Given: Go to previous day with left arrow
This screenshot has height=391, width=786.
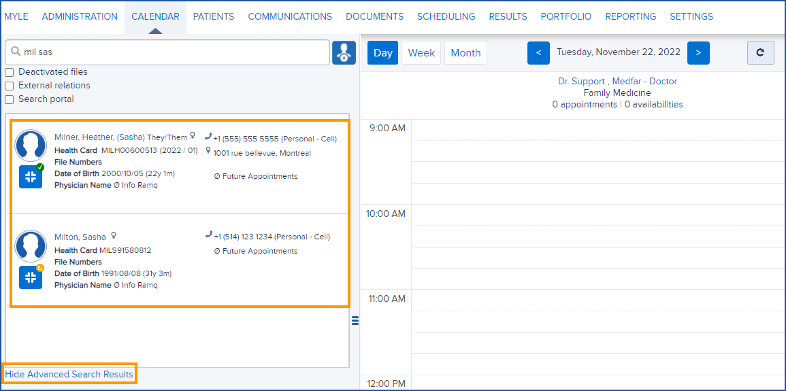Looking at the screenshot, I should tap(538, 52).
